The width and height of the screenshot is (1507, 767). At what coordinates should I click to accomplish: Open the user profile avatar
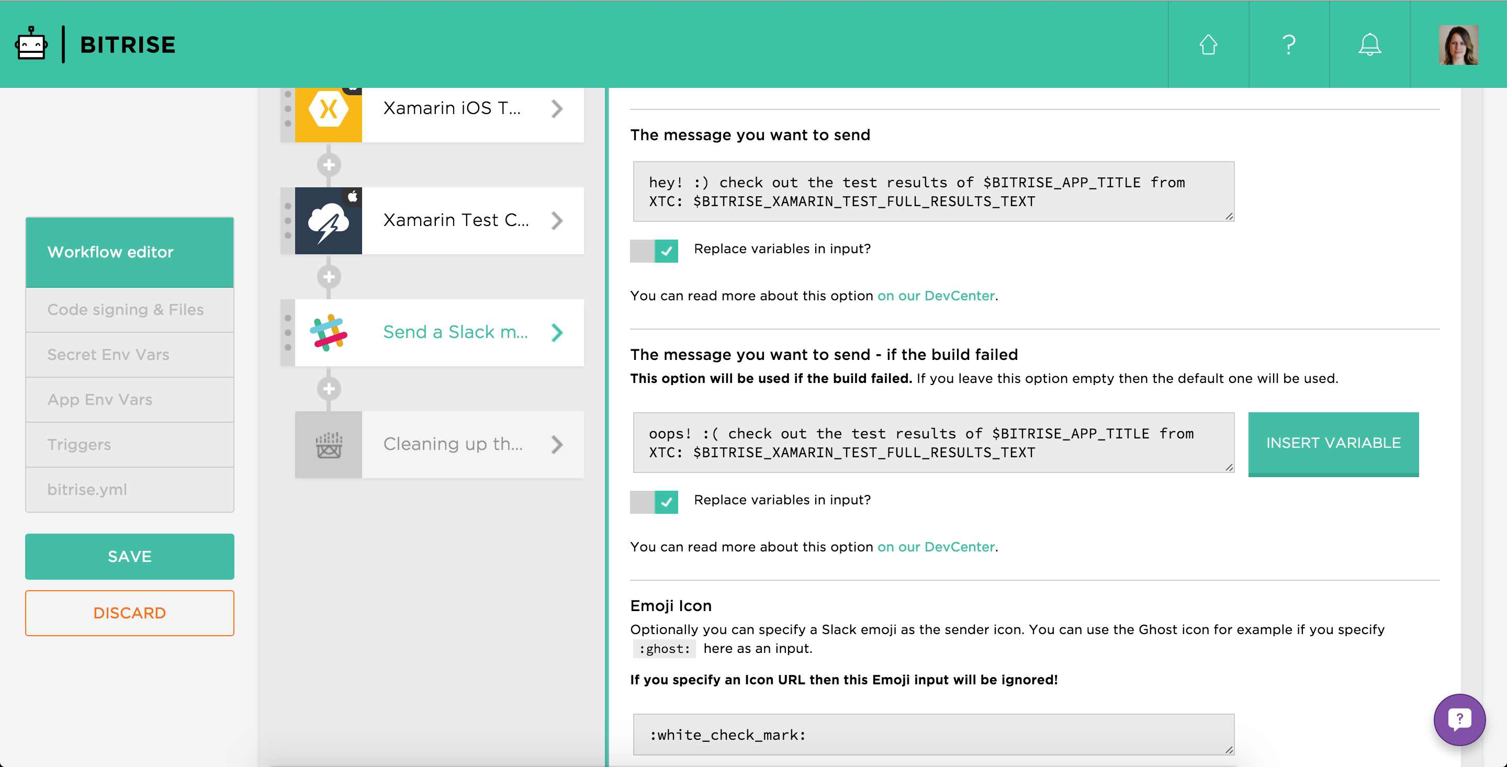tap(1458, 44)
